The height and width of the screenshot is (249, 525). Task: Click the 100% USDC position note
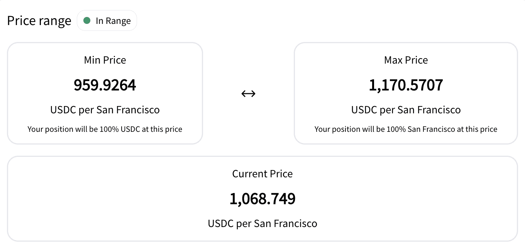(x=105, y=129)
